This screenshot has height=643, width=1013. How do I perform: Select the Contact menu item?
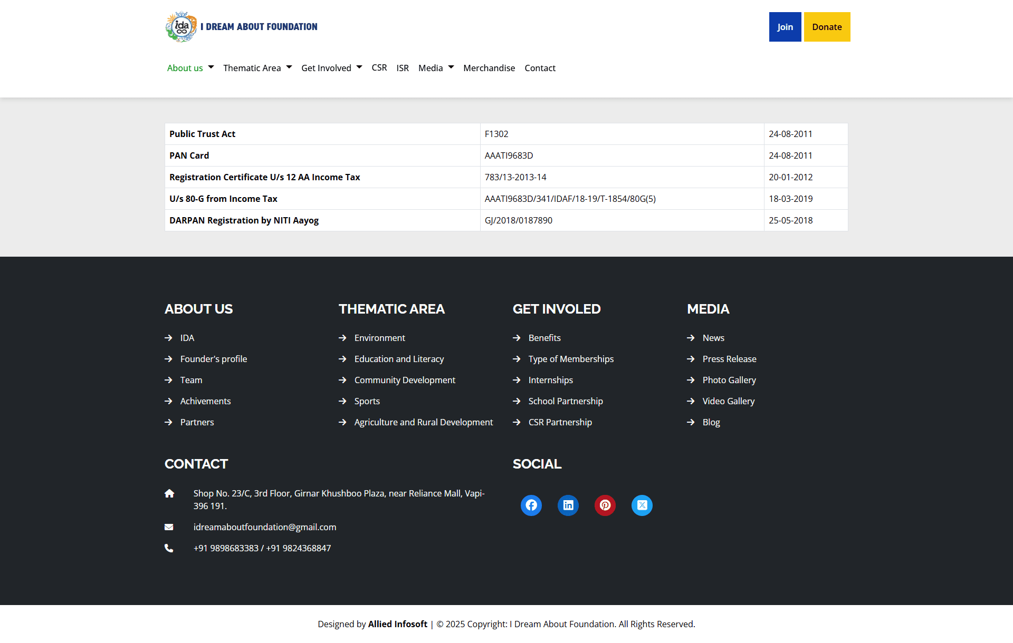click(x=540, y=68)
